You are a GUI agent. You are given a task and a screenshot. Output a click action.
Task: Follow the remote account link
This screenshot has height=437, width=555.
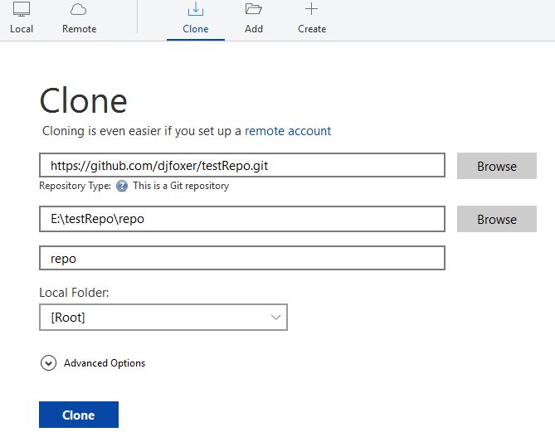(x=288, y=131)
